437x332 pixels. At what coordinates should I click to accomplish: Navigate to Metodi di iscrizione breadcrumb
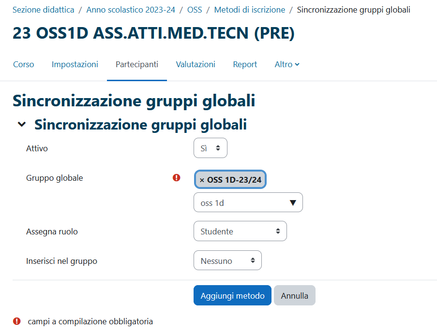point(250,10)
